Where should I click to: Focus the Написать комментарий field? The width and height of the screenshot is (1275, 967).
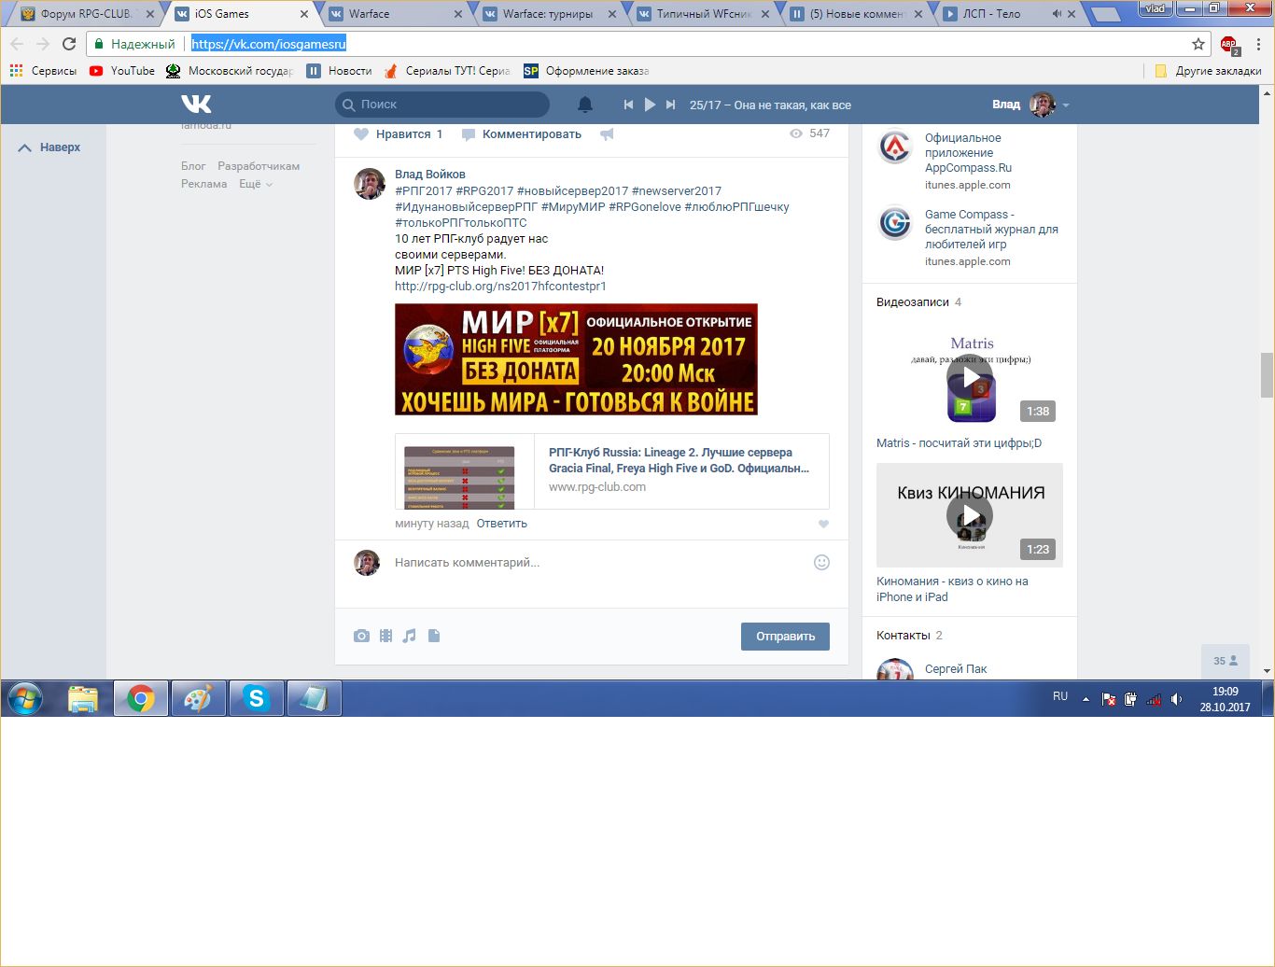point(597,563)
